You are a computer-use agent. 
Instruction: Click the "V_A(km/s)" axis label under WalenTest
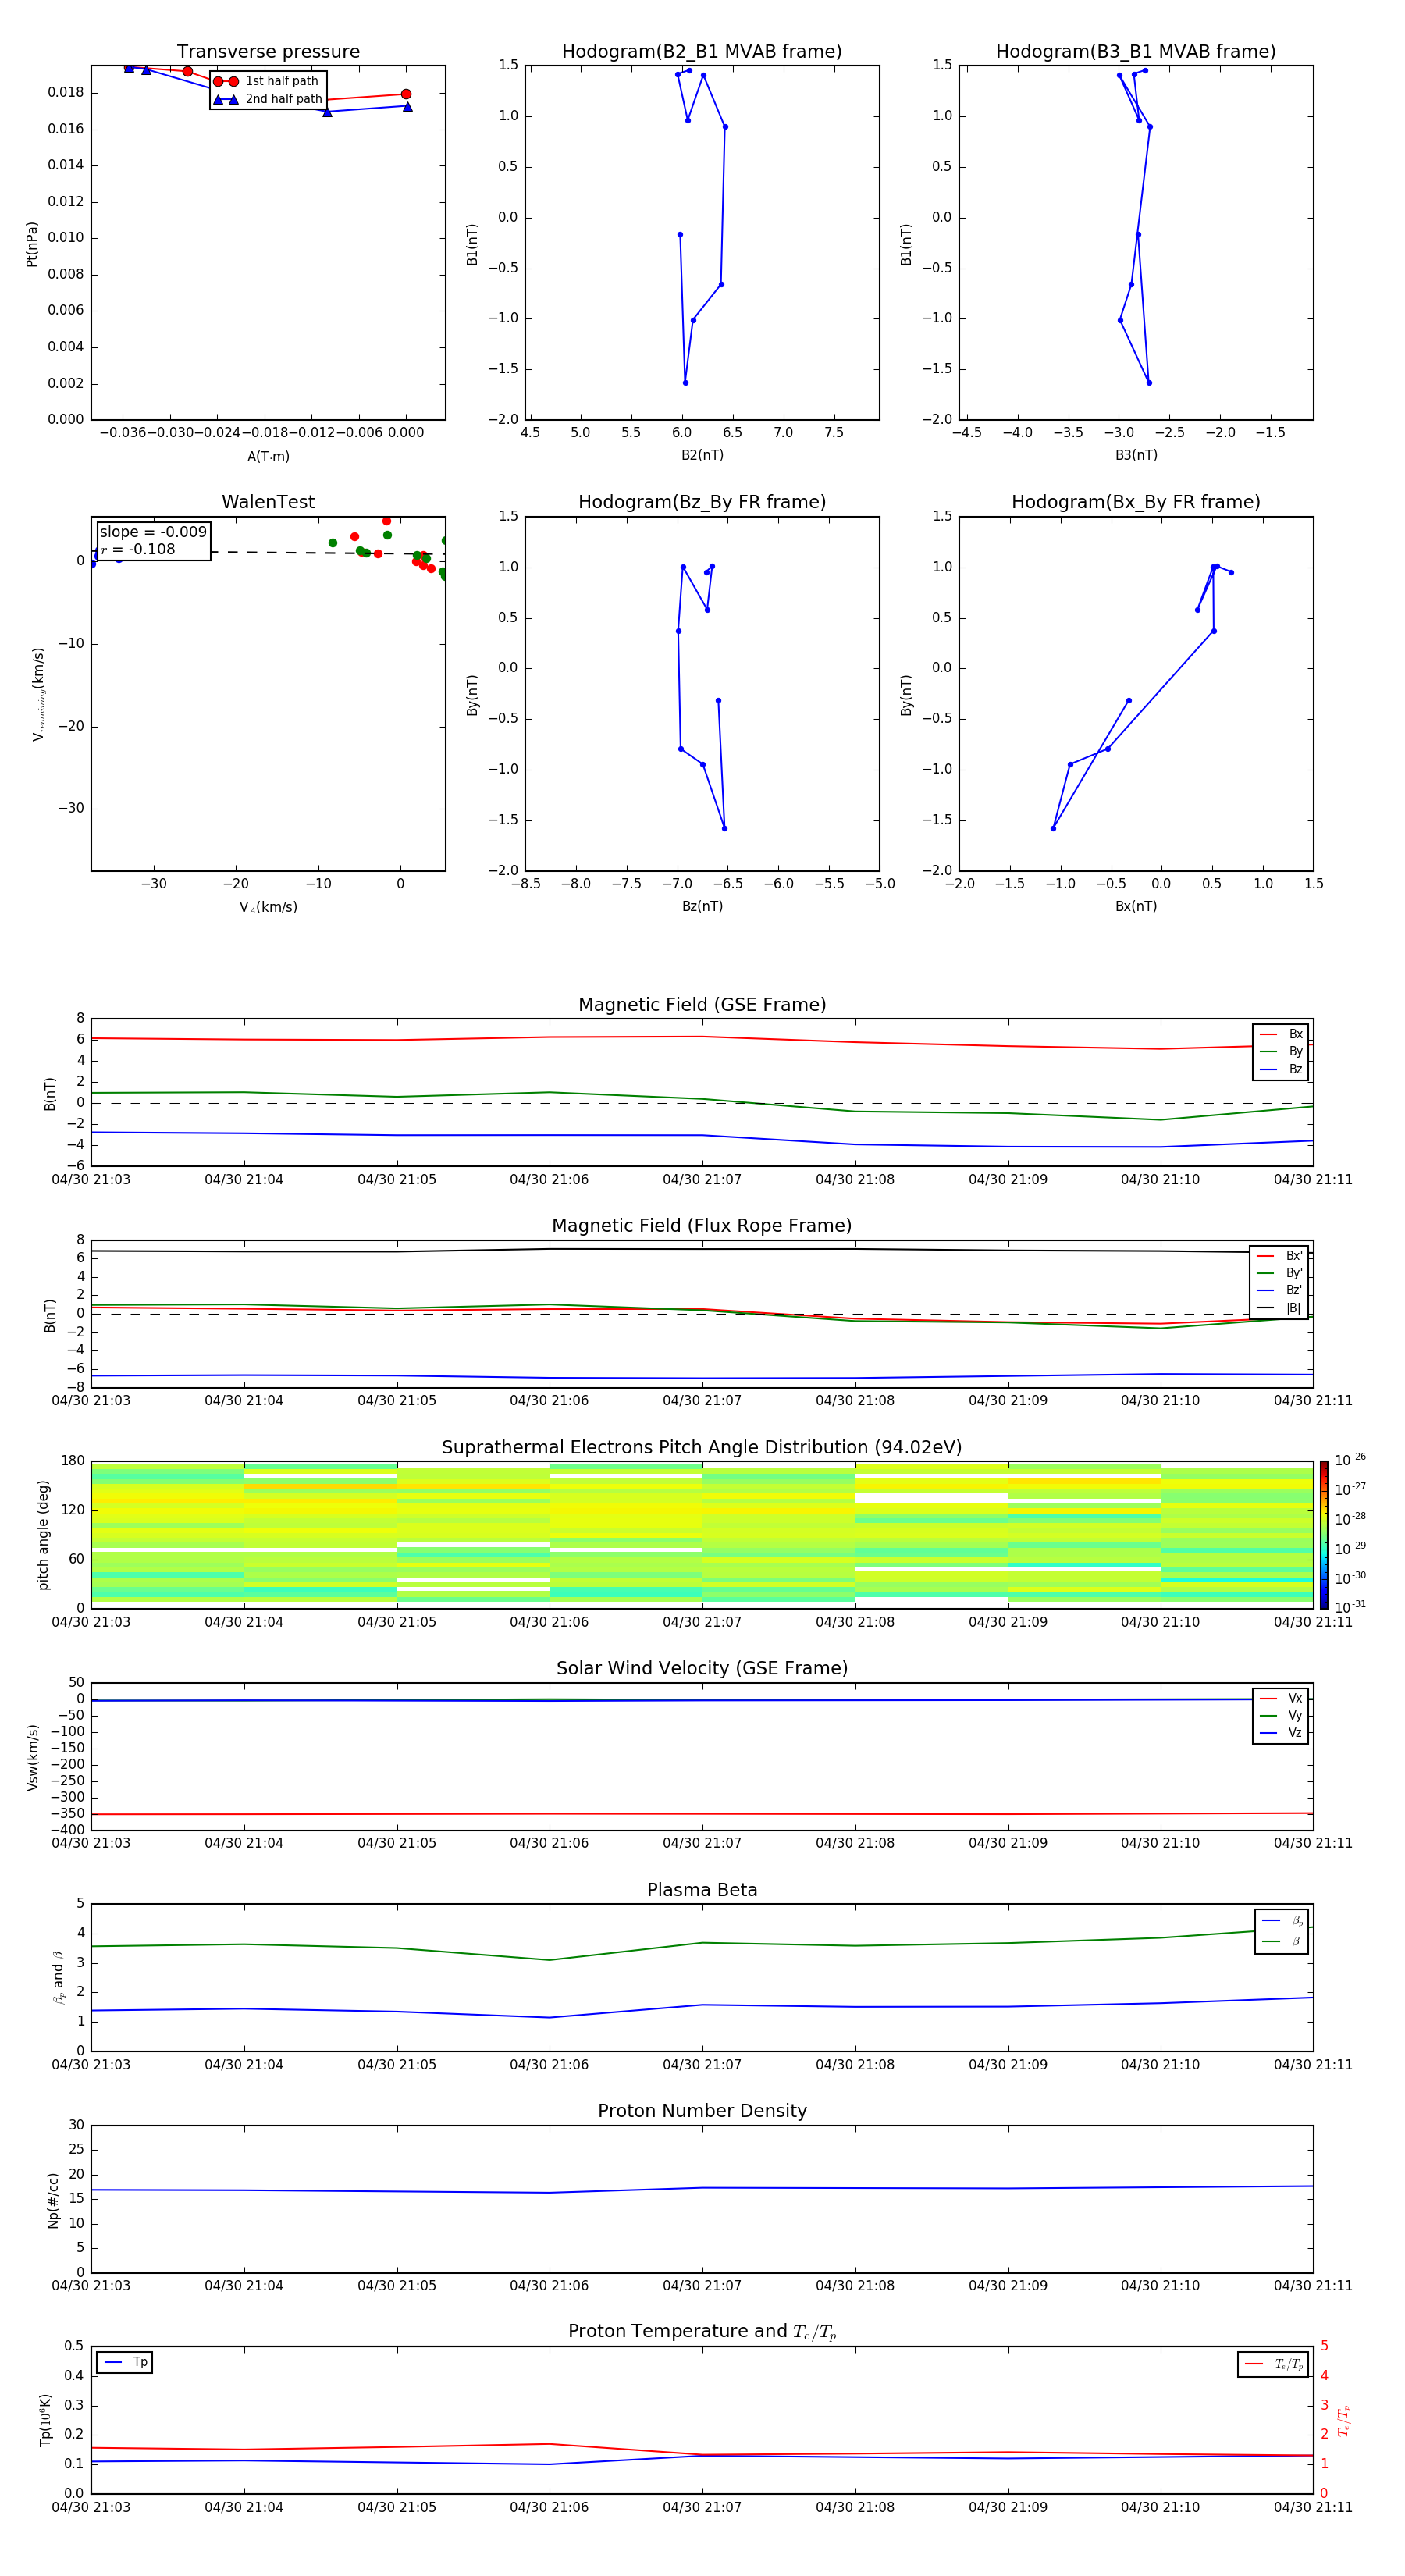tap(268, 907)
